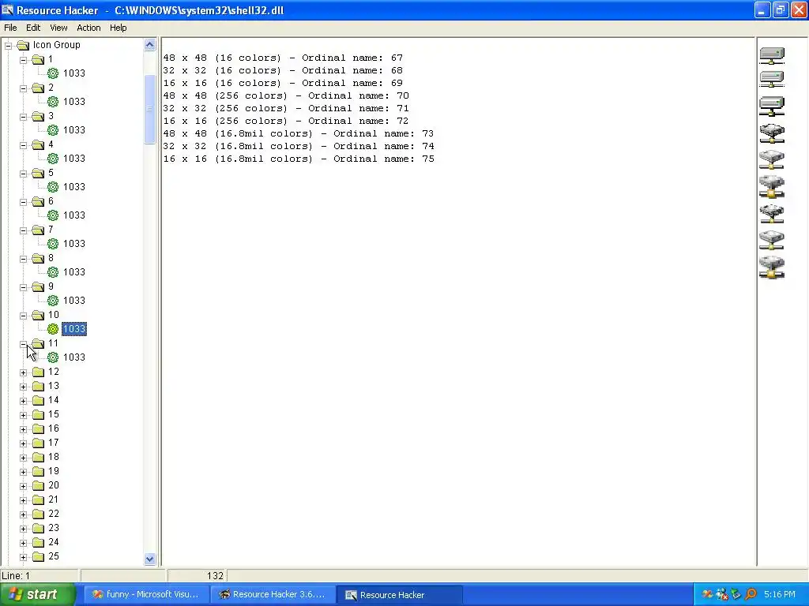The width and height of the screenshot is (809, 606).
Task: Select the 1033 entry under folder 7
Action: coord(74,243)
